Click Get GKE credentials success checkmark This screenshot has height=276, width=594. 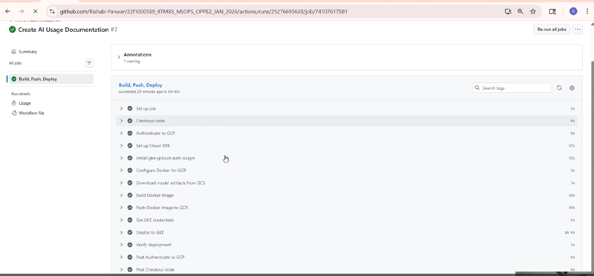click(130, 220)
